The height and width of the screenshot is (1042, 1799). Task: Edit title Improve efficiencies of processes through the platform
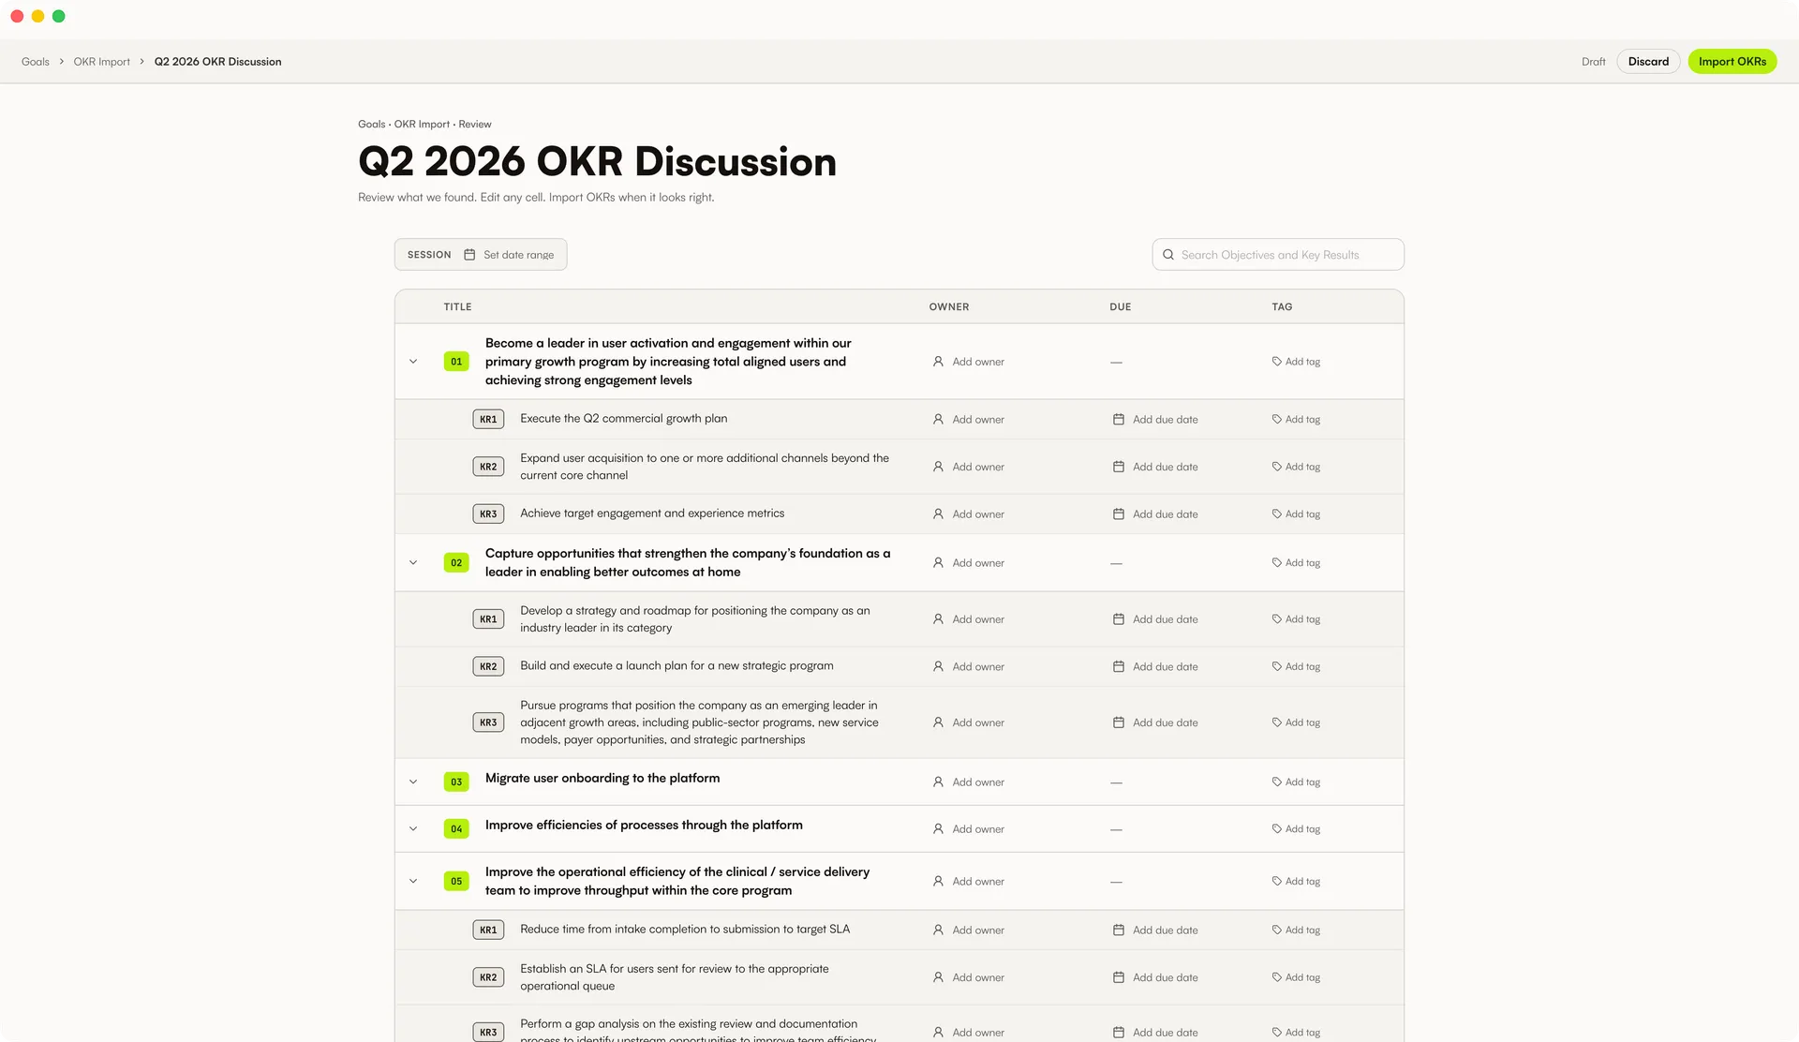click(644, 826)
